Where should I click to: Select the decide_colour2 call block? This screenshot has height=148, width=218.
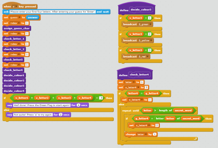[x=14, y=81]
